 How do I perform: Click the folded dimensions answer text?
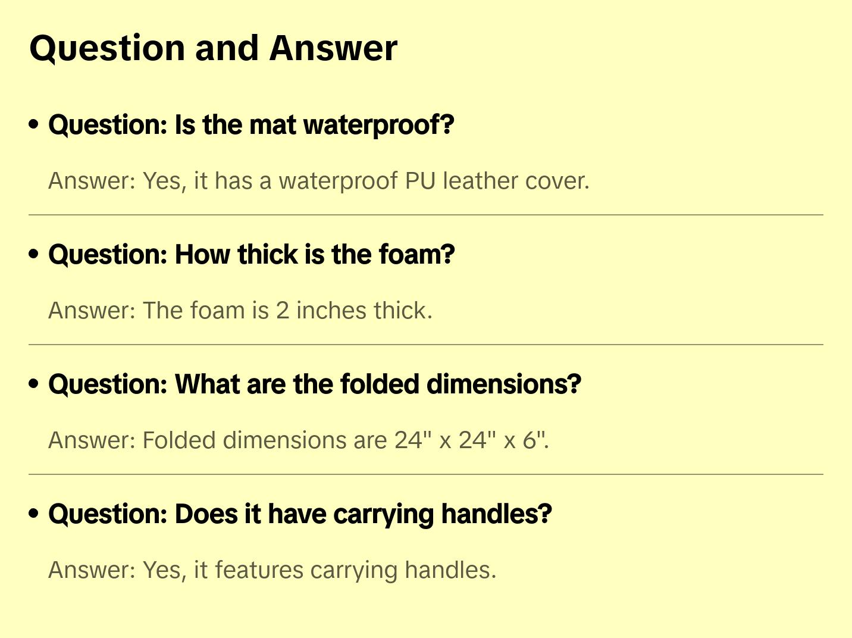pos(298,440)
